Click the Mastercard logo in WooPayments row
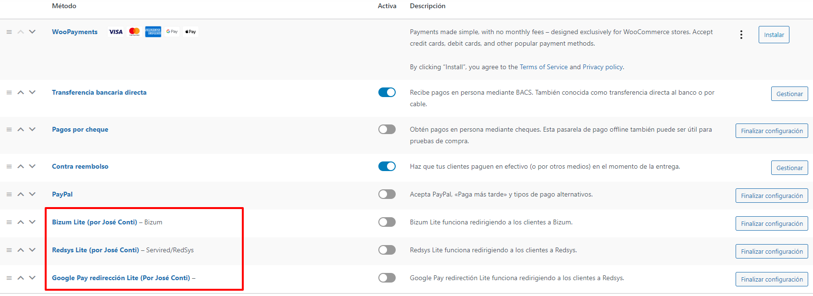This screenshot has height=296, width=813. click(135, 32)
